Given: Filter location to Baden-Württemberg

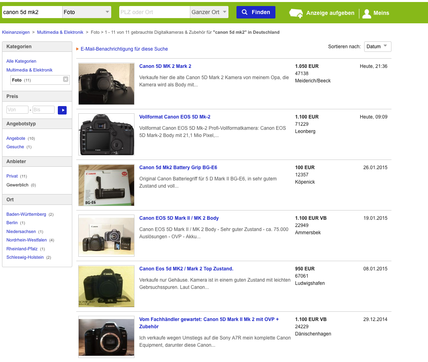Looking at the screenshot, I should pyautogui.click(x=26, y=214).
